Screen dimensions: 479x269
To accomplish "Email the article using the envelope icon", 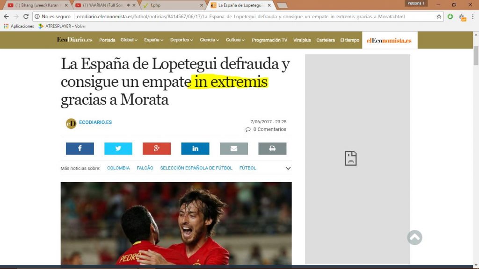I will pyautogui.click(x=233, y=148).
